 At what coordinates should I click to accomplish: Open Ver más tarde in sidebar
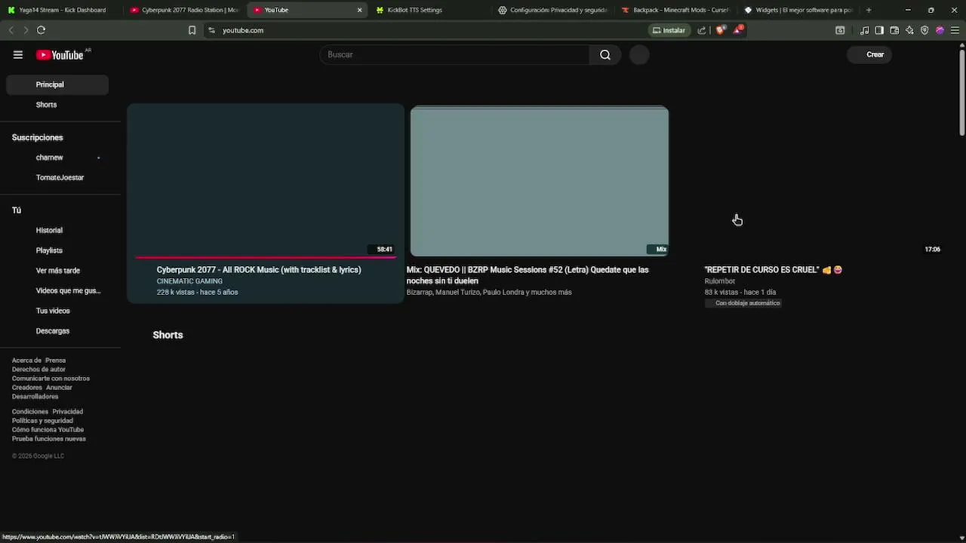57,271
